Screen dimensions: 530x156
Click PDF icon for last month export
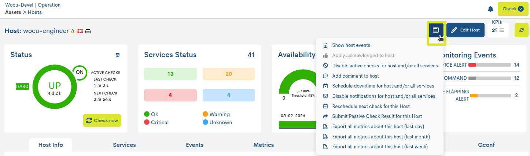point(325,137)
